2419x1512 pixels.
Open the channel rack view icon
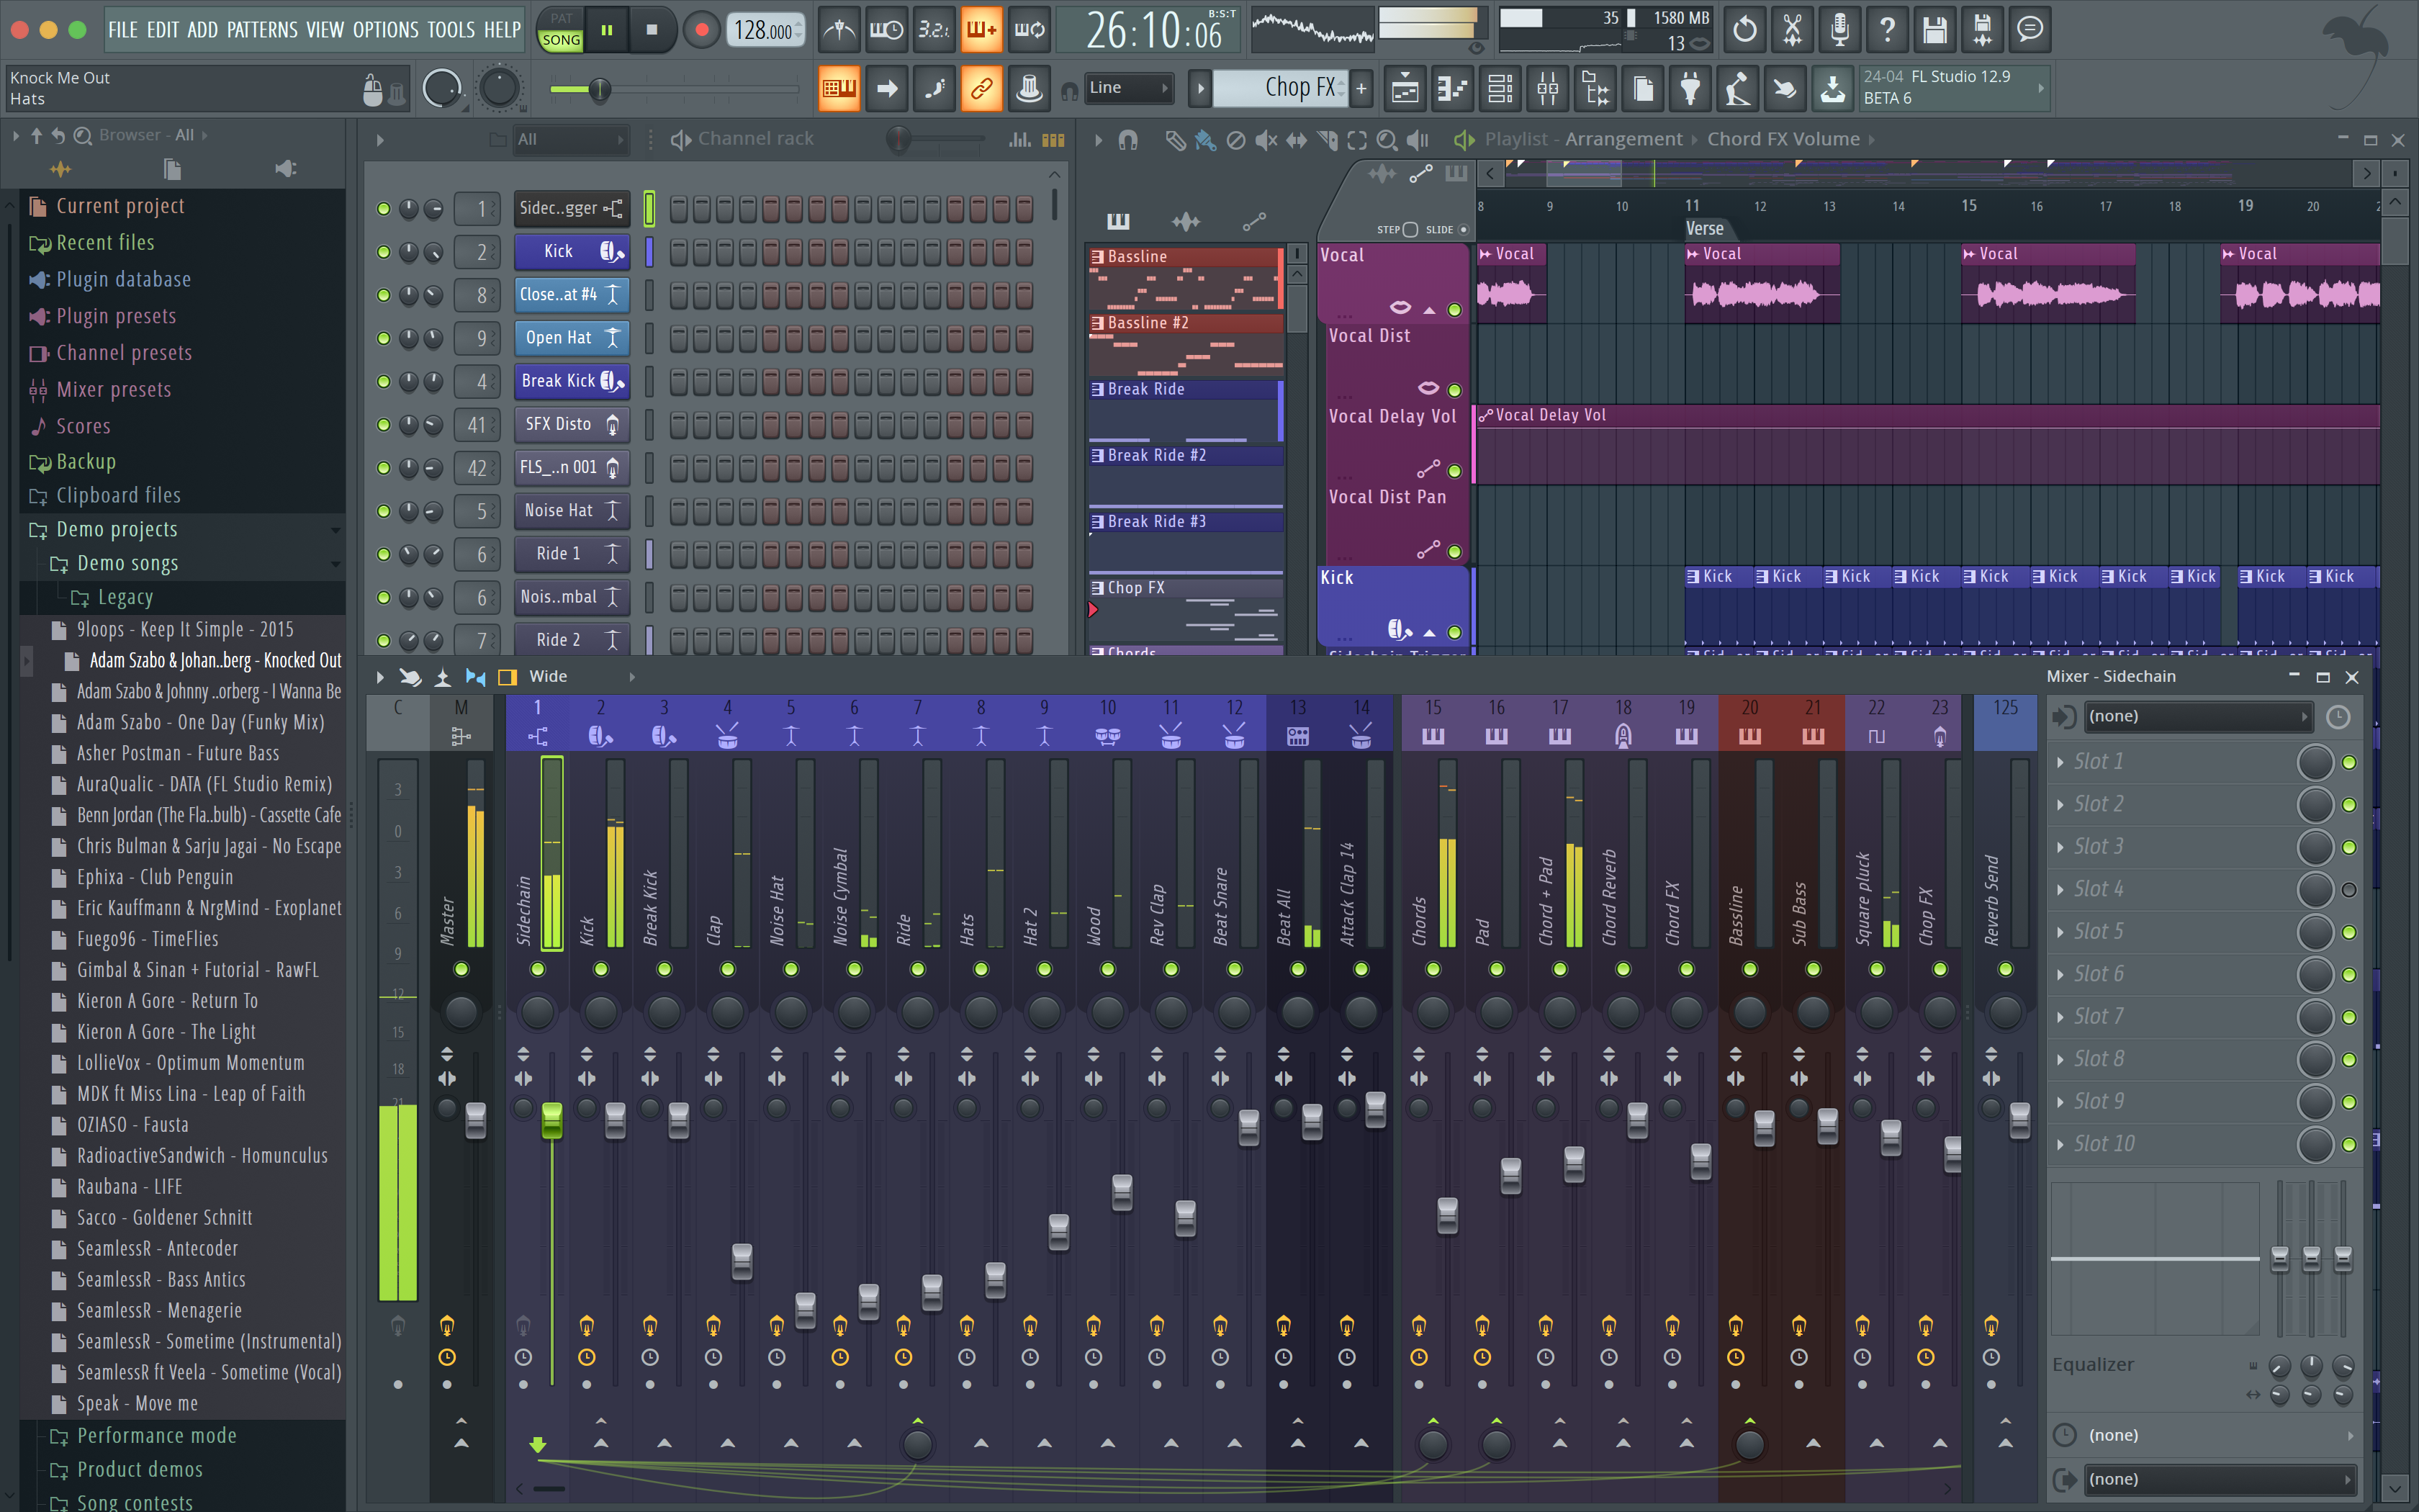[x=1500, y=89]
